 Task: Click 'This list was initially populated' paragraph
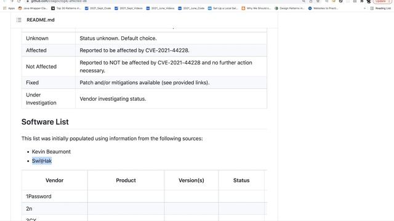112,139
